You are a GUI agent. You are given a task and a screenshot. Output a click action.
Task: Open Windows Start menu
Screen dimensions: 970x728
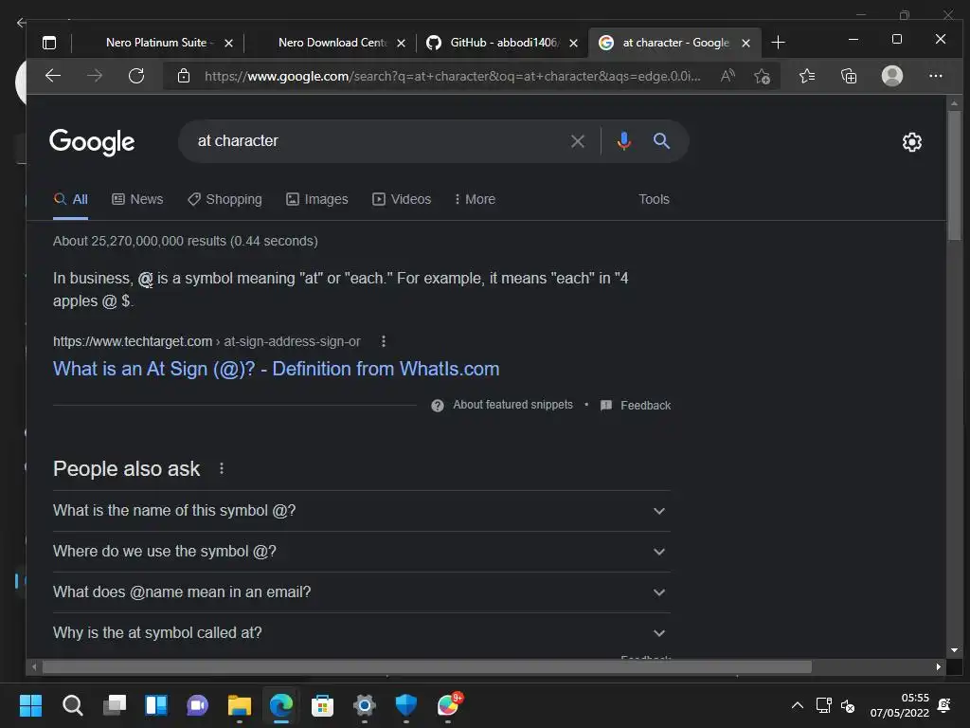click(30, 705)
